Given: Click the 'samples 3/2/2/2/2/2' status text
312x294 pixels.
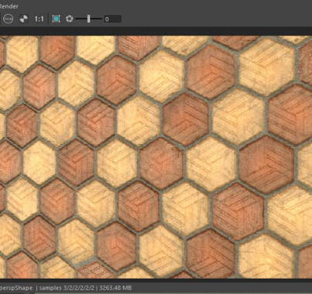Looking at the screenshot, I should (x=67, y=288).
